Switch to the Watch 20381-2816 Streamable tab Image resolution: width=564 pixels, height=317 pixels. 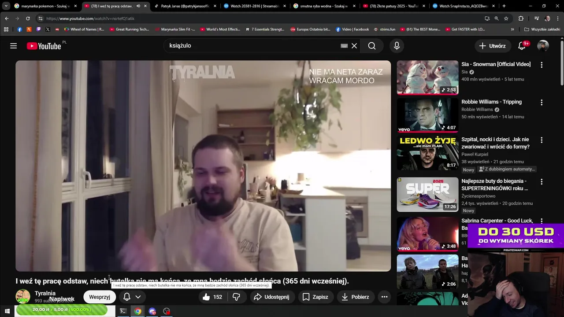[x=255, y=6]
